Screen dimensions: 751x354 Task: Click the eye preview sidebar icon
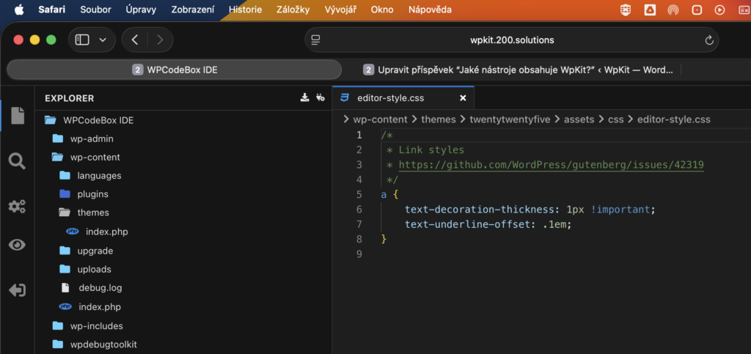pyautogui.click(x=17, y=245)
